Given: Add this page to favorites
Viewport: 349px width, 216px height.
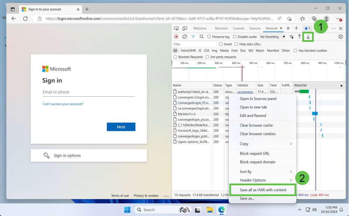Looking at the screenshot, I should point(289,19).
